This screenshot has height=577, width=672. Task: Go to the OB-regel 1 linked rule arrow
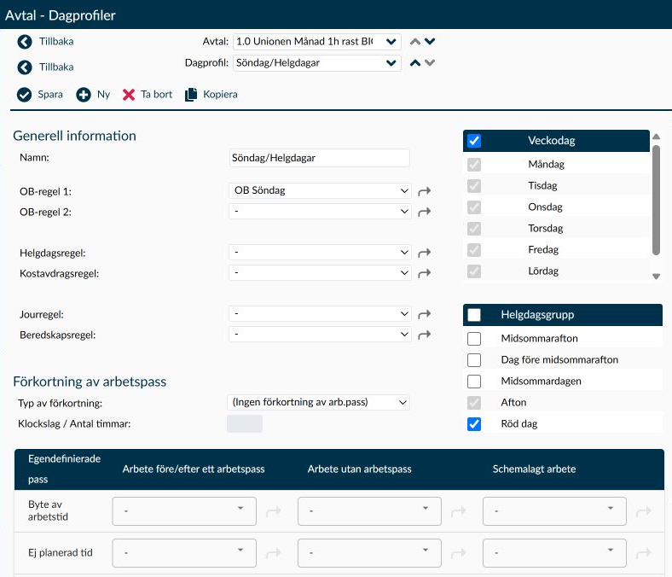pyautogui.click(x=425, y=191)
